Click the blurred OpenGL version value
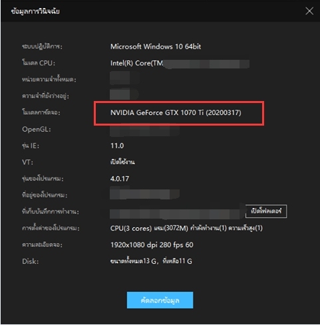Viewport: 320px width, 325px height. (x=144, y=131)
